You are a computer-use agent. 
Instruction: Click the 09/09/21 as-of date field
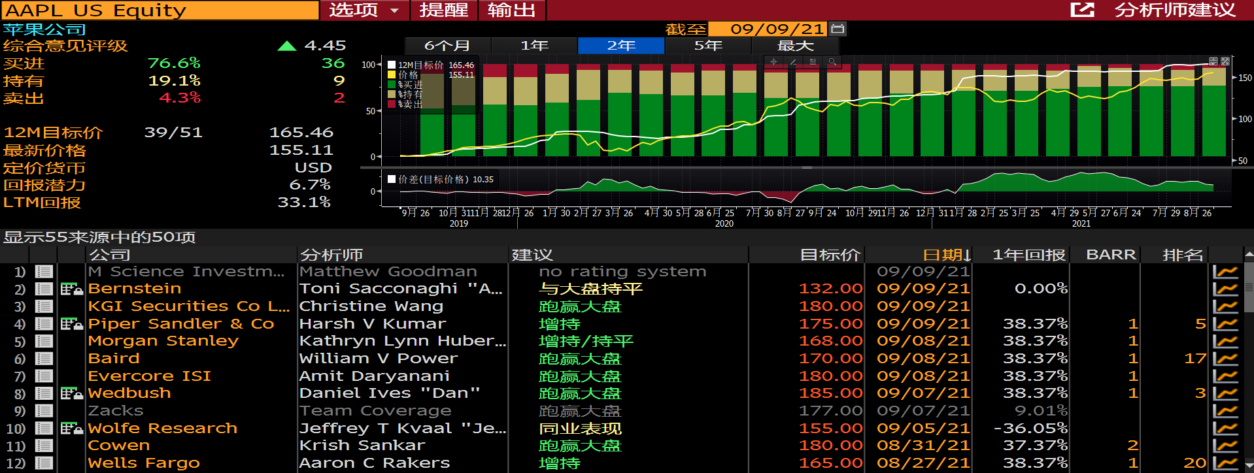(768, 29)
